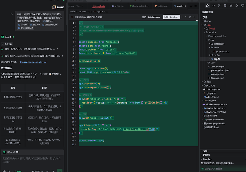This screenshot has width=246, height=172.
Task: Click the split editor icon
Action: coord(191,6)
